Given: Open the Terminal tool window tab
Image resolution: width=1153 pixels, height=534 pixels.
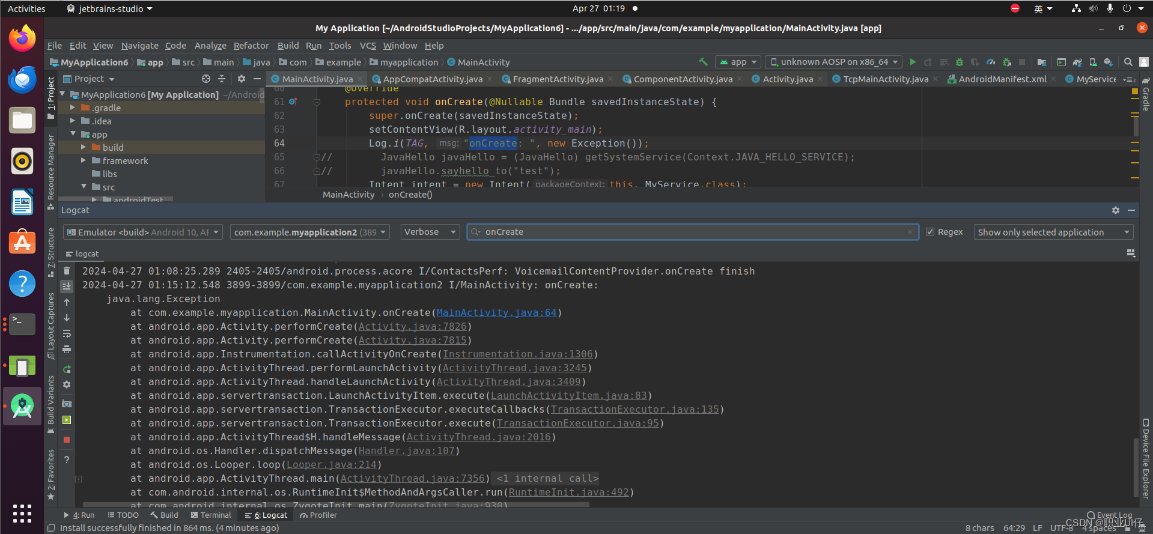Looking at the screenshot, I should coord(211,515).
